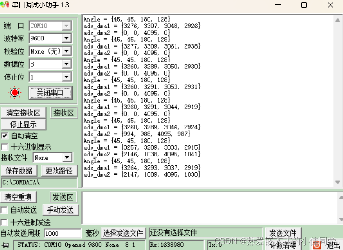Enable 自动发送 checkbox
This screenshot has width=343, height=250.
pos(4,210)
